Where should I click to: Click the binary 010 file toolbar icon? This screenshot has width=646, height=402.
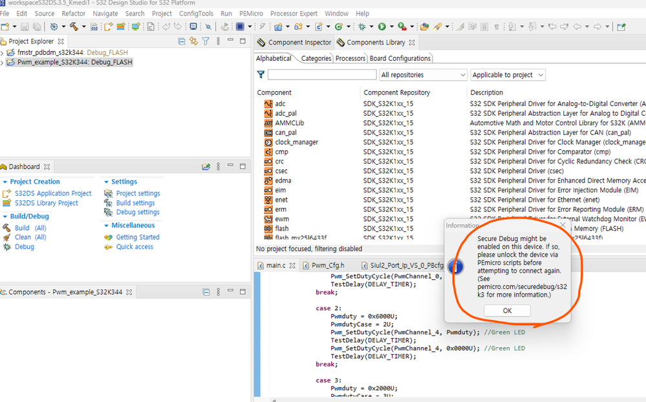pyautogui.click(x=94, y=27)
